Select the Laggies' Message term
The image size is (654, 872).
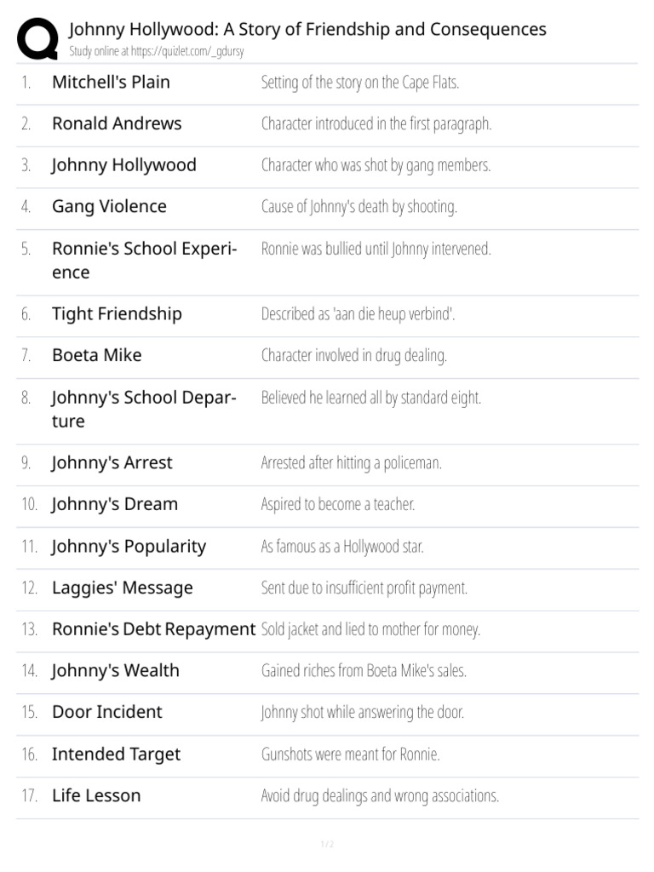(122, 588)
